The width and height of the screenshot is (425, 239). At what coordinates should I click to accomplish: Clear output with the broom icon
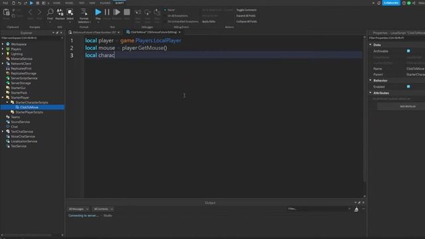click(x=356, y=209)
